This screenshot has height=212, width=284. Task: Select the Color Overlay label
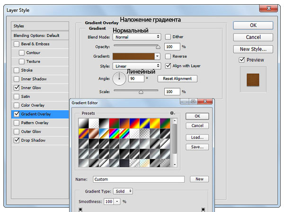point(33,105)
